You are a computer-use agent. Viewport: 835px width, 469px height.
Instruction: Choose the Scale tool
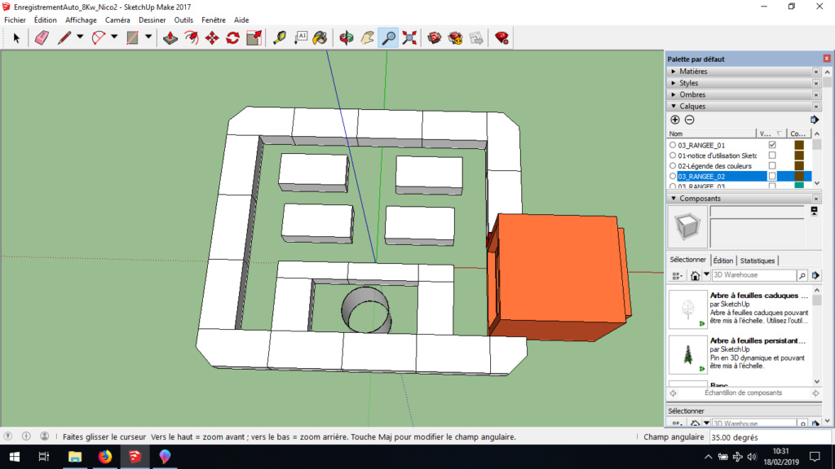(x=254, y=37)
